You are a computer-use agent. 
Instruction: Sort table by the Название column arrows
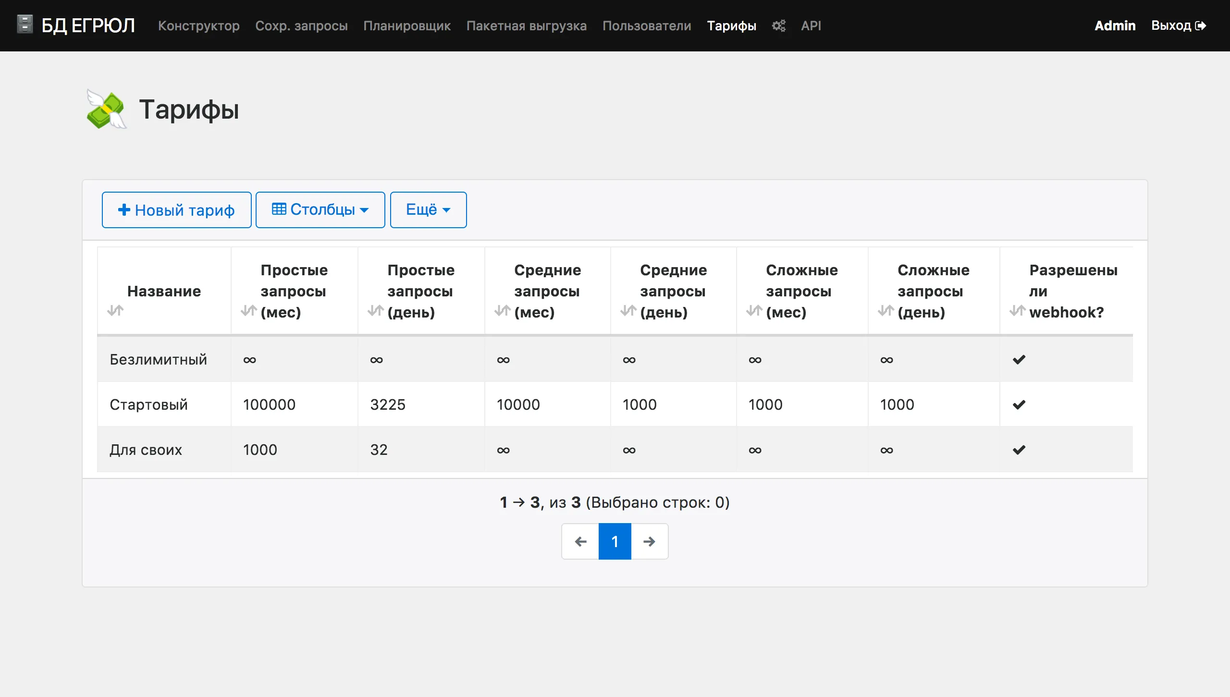click(115, 310)
